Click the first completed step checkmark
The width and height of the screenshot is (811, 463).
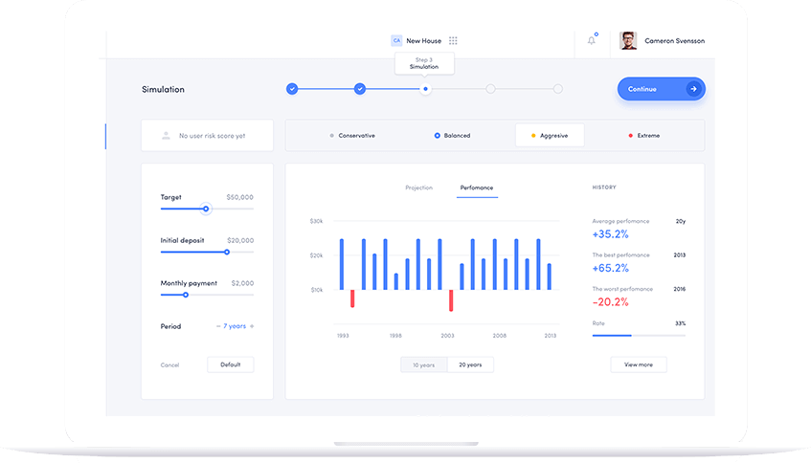pyautogui.click(x=292, y=89)
